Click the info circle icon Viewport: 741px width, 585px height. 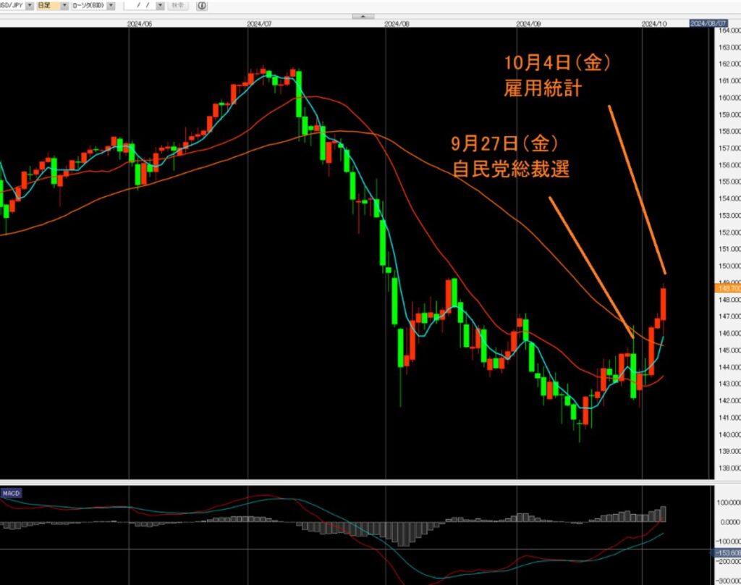tap(201, 5)
